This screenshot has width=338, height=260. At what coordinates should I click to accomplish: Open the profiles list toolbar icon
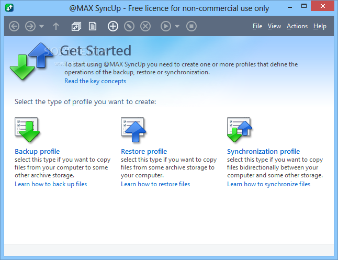pyautogui.click(x=76, y=26)
